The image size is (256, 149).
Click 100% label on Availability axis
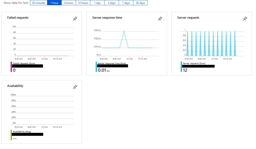pyautogui.click(x=13, y=95)
